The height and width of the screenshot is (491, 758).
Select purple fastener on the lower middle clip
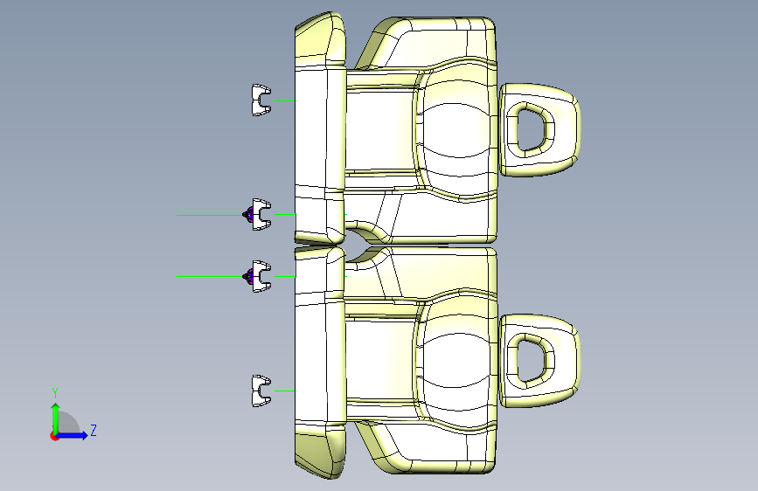pos(248,276)
